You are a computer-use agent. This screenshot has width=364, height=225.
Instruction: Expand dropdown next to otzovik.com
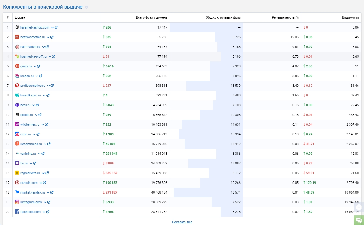pyautogui.click(x=41, y=183)
